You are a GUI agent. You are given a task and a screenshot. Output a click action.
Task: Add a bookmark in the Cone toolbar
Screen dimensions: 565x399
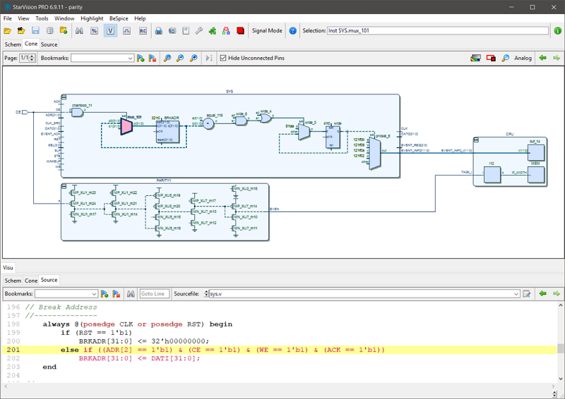(x=141, y=58)
